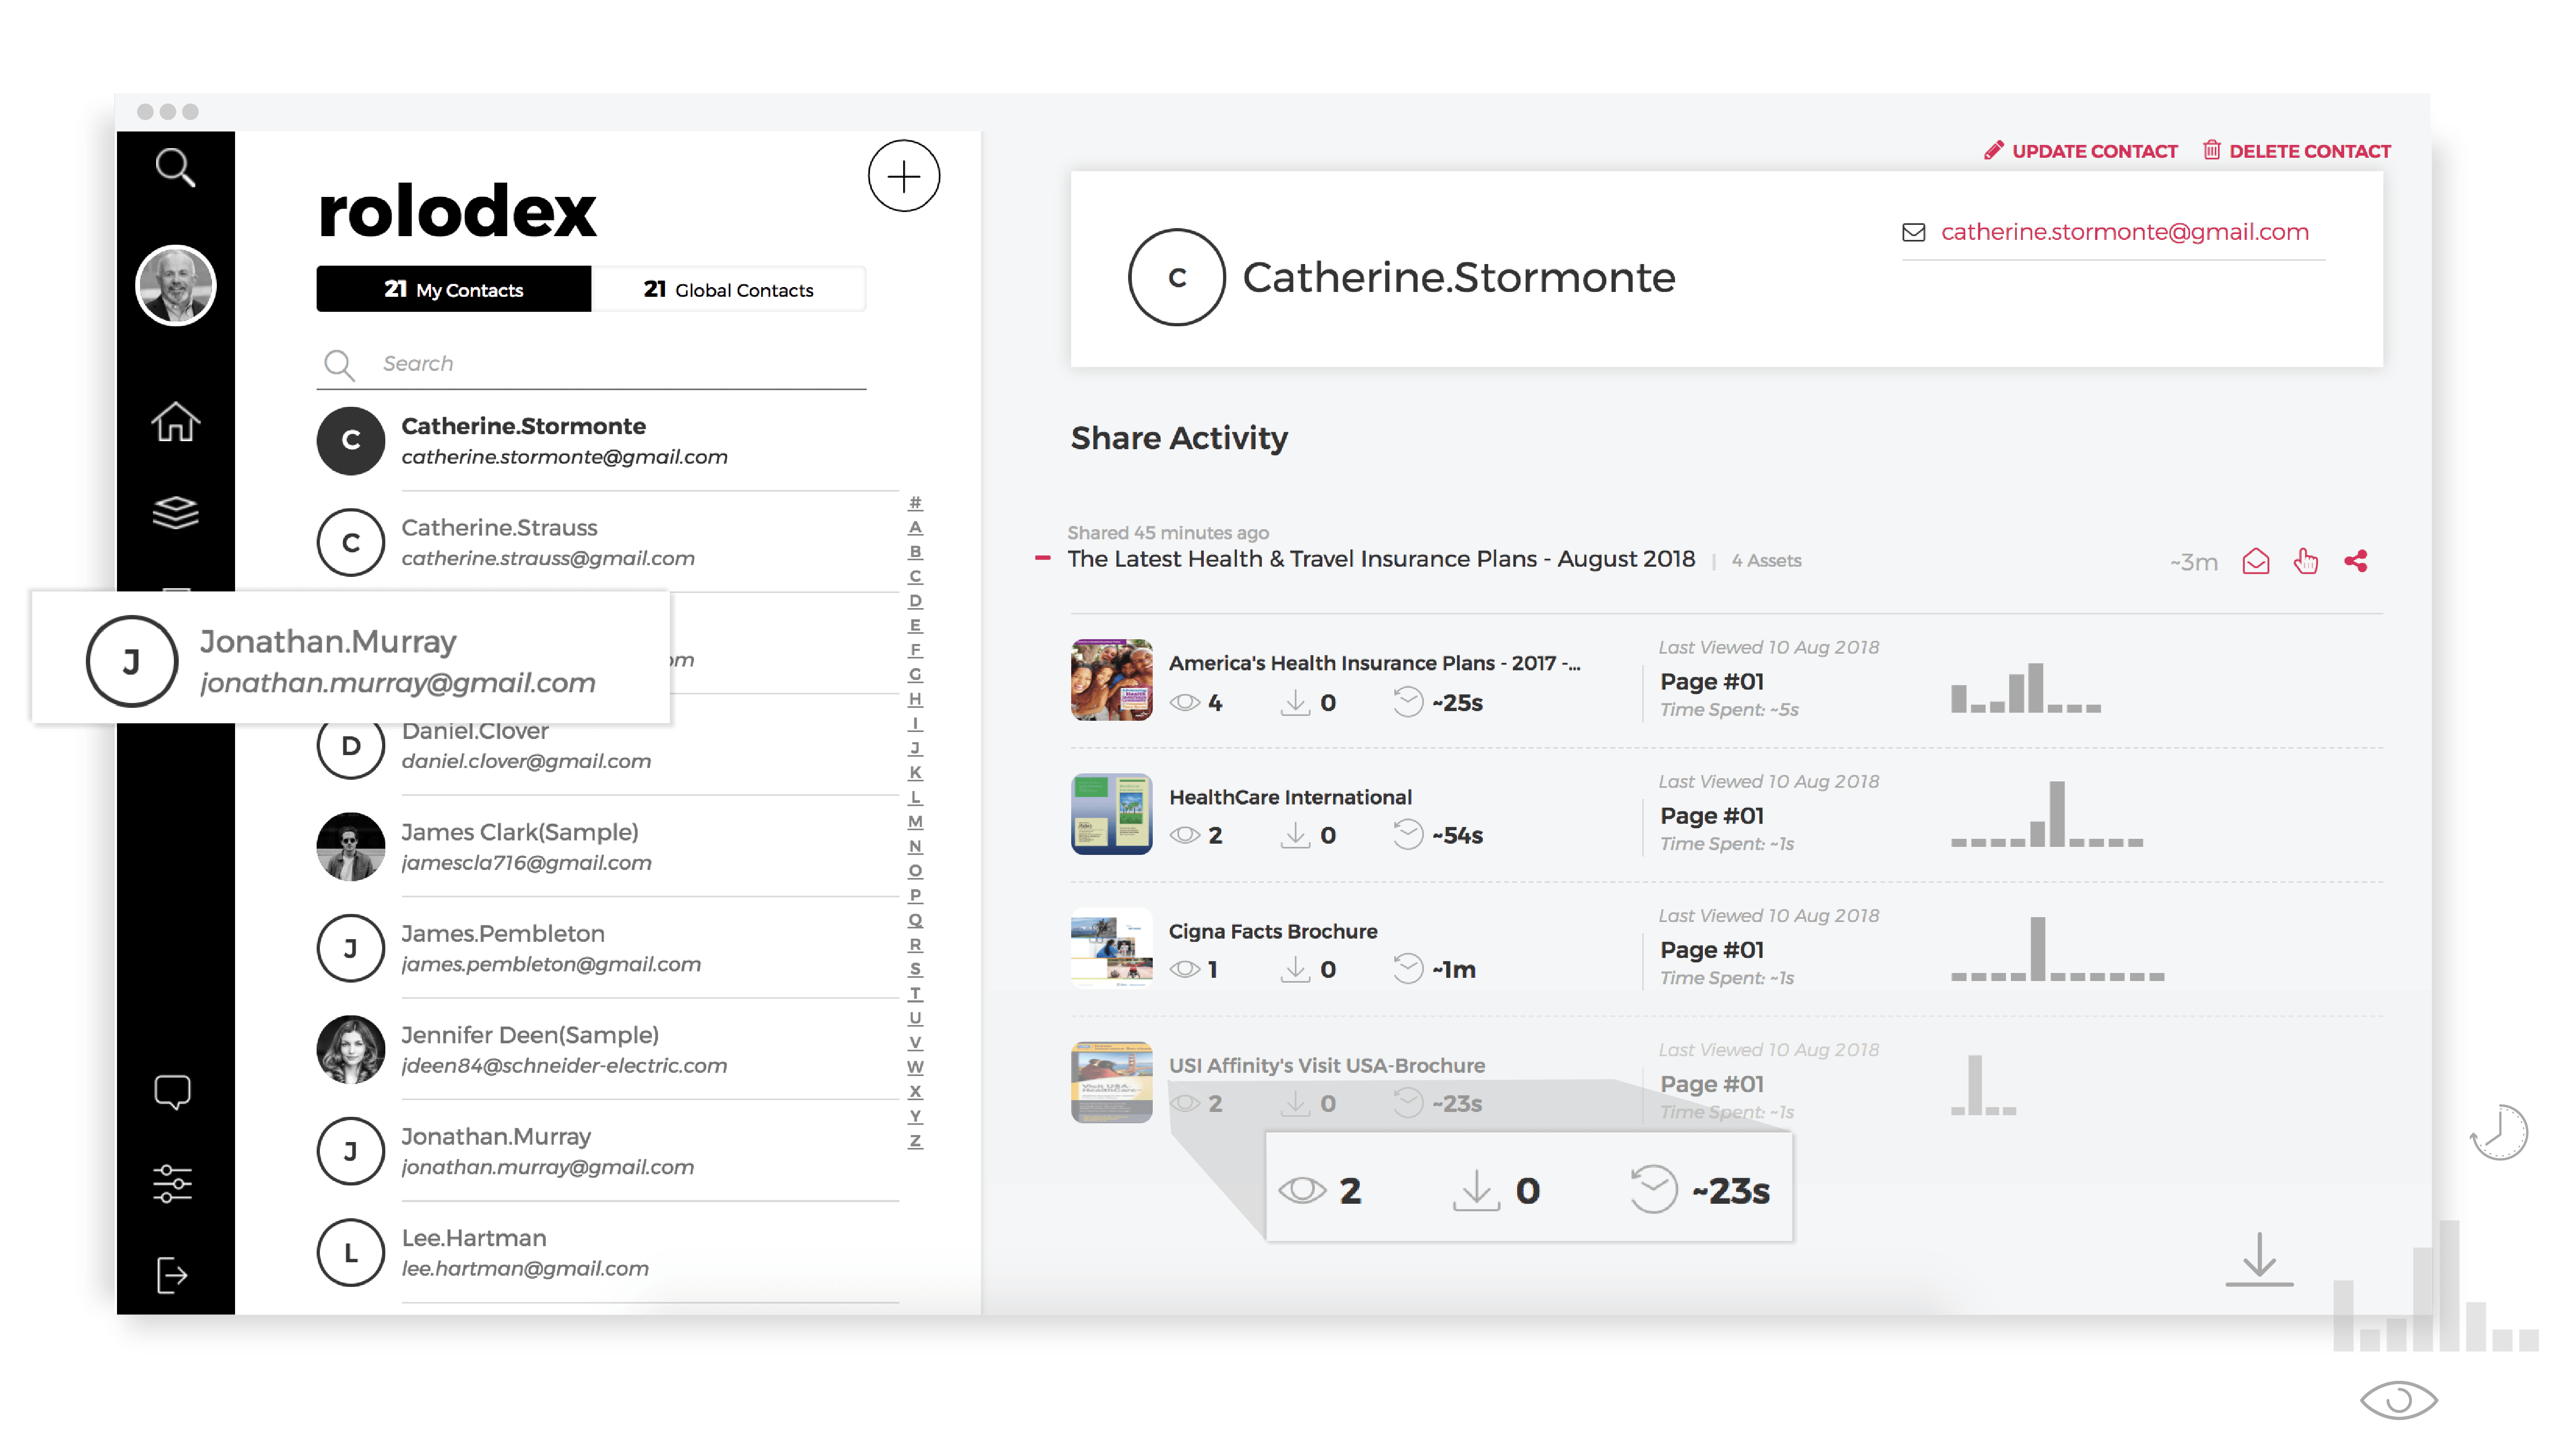Open the layers/stack panel in the sidebar
Viewport: 2576px width, 1449px height.
point(175,513)
